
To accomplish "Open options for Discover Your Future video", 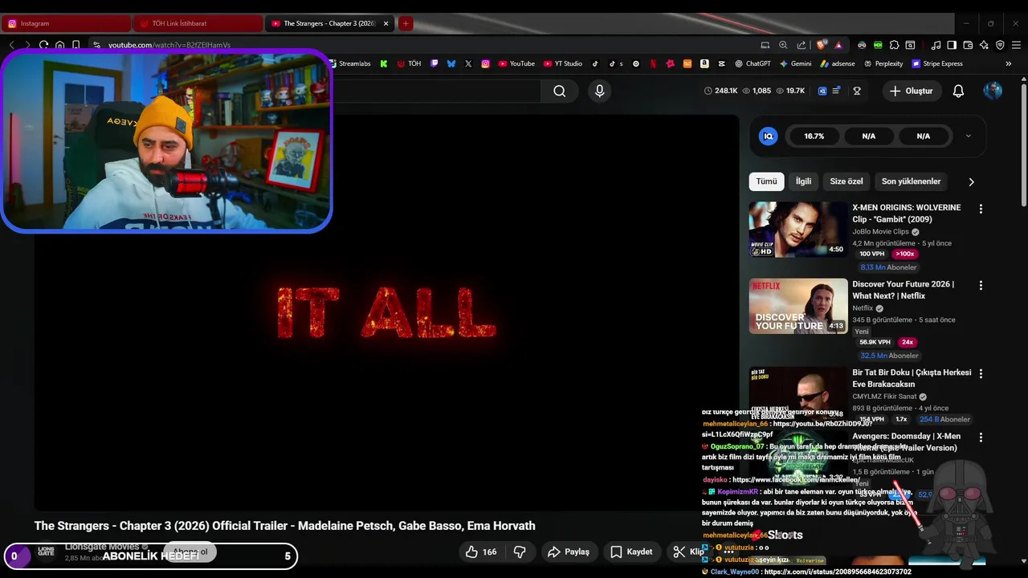I will coord(981,286).
